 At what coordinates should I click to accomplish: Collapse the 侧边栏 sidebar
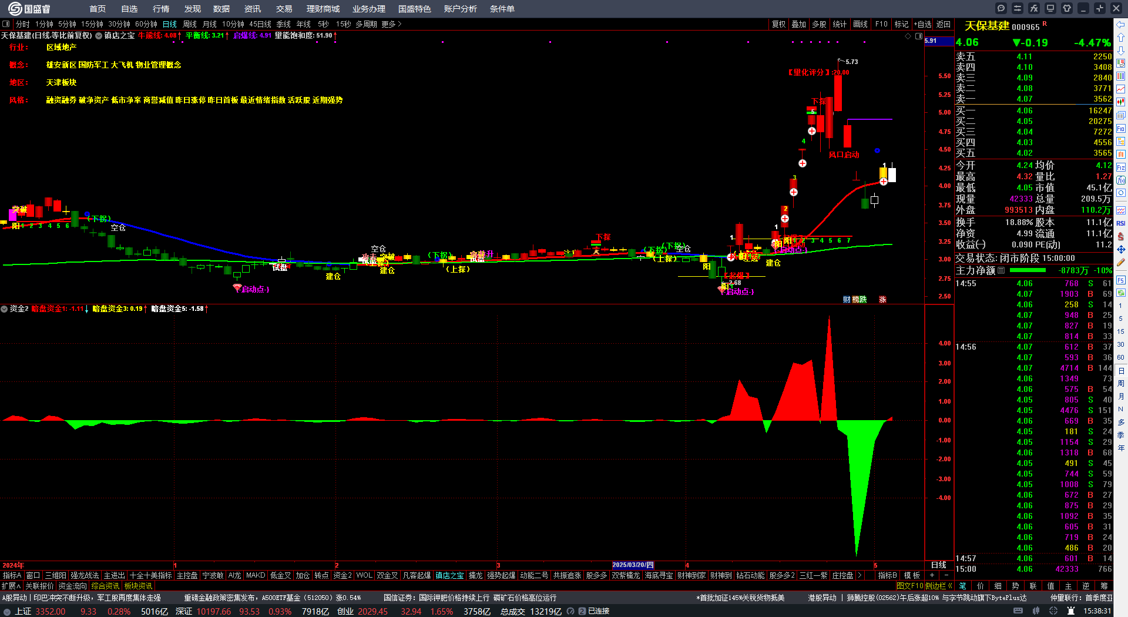939,586
